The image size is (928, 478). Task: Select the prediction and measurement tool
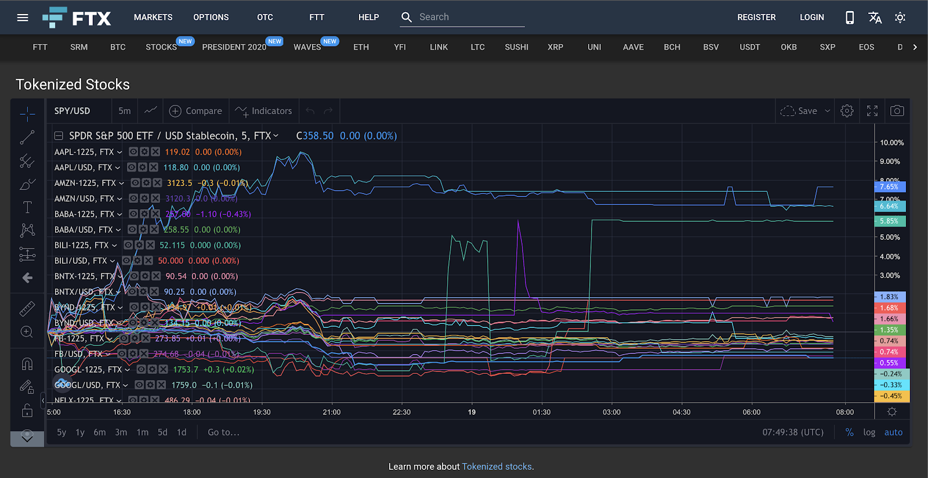coord(27,254)
